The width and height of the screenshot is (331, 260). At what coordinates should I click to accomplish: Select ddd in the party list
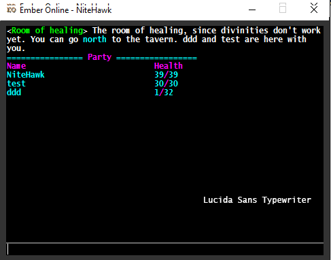14,92
